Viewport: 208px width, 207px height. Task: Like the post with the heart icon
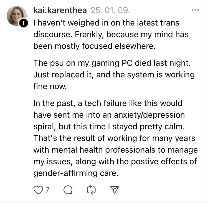coord(37,190)
